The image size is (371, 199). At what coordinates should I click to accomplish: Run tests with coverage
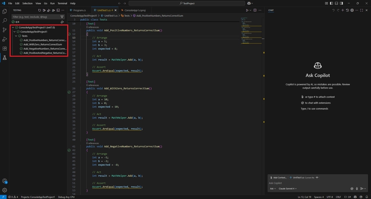point(53,10)
